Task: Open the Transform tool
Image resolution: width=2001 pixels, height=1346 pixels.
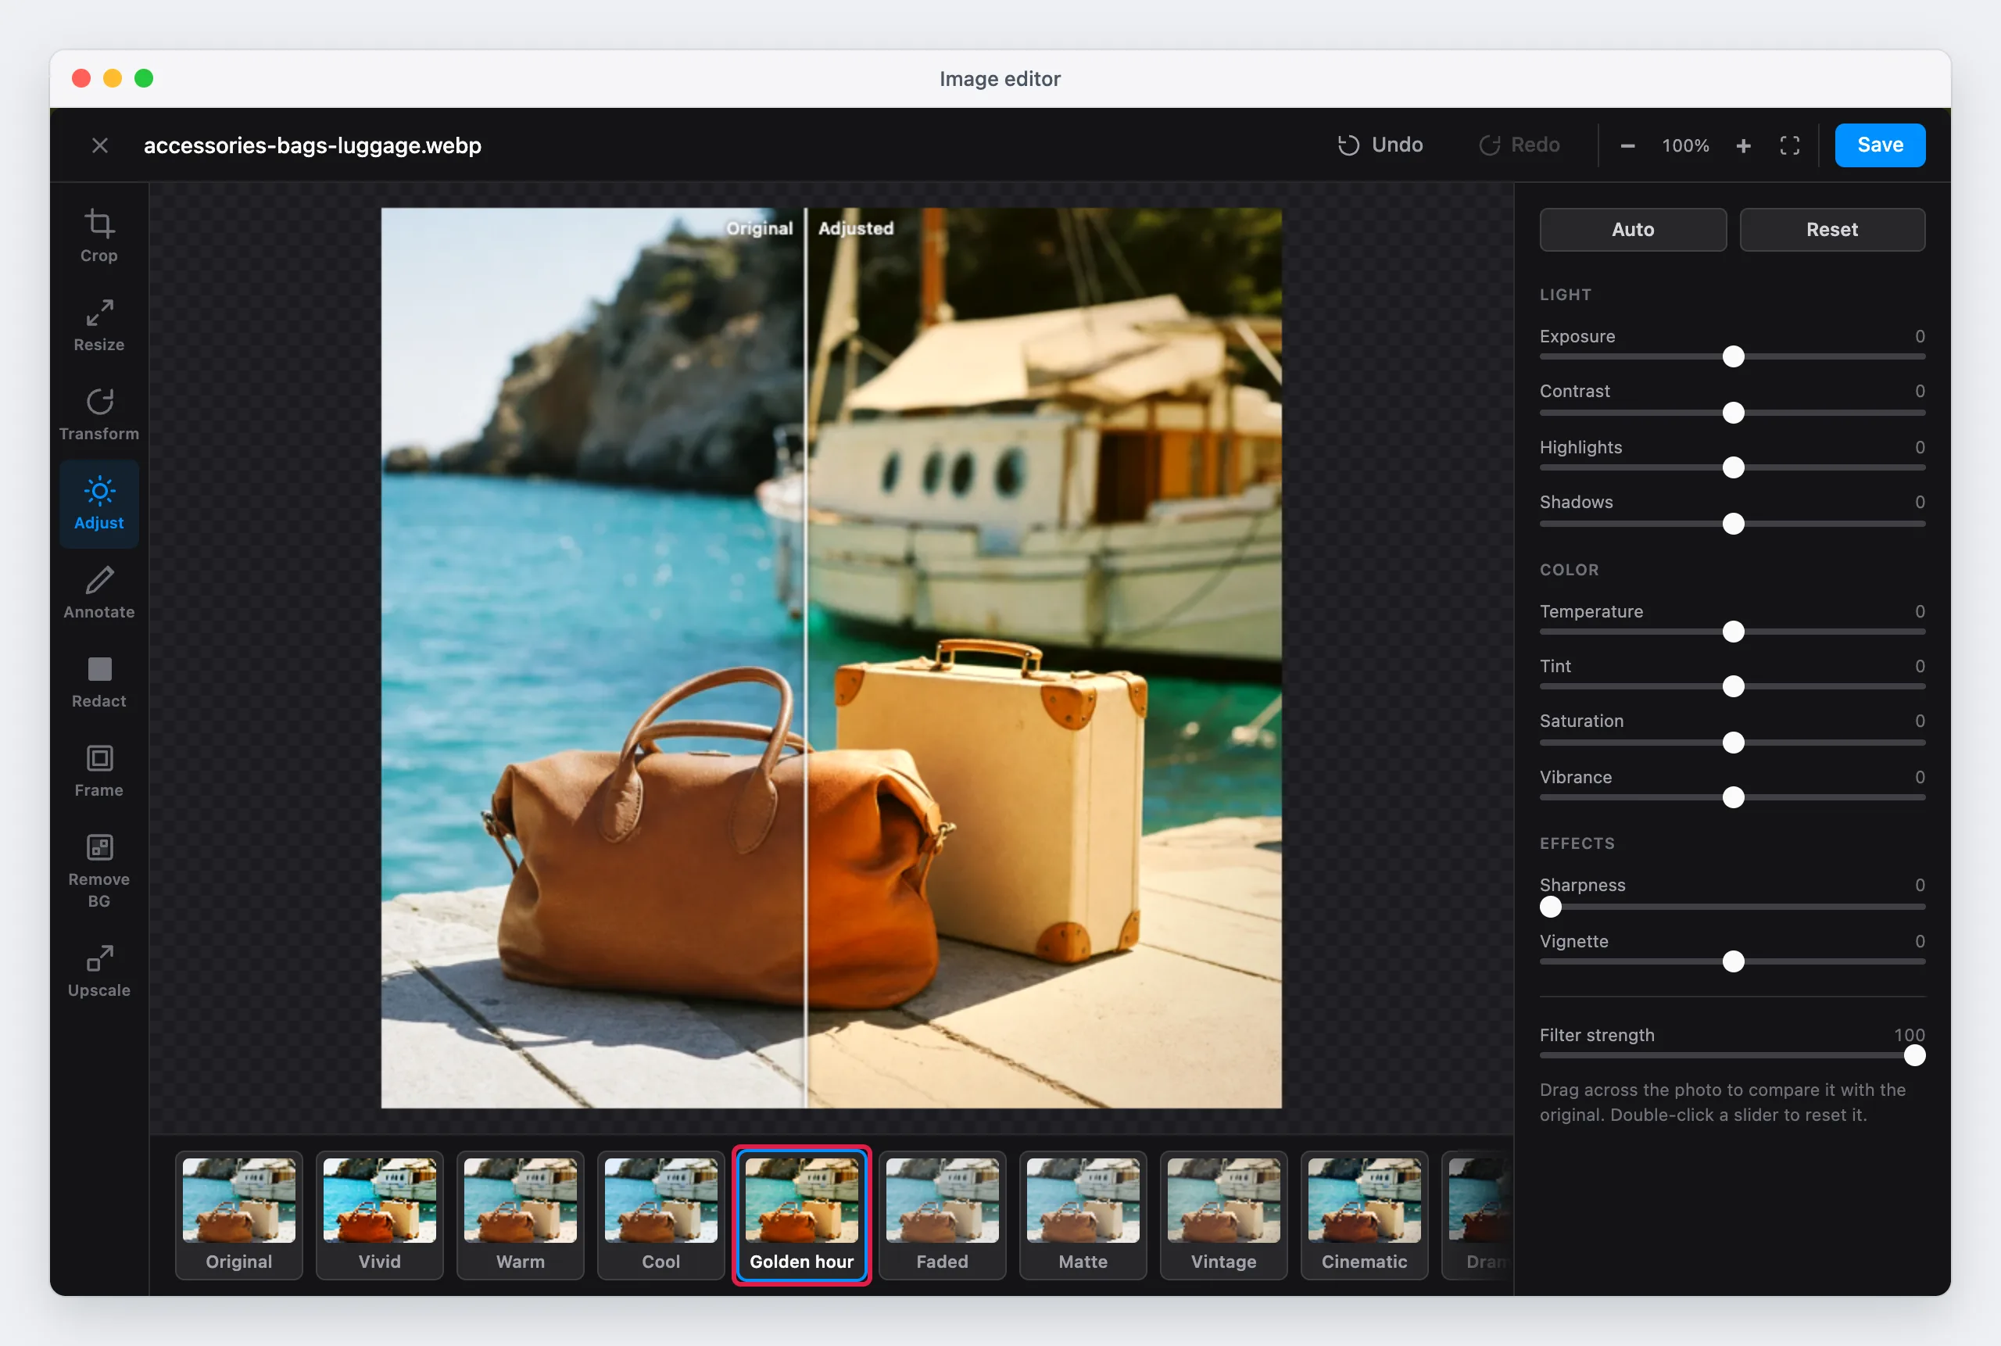Action: pos(98,414)
